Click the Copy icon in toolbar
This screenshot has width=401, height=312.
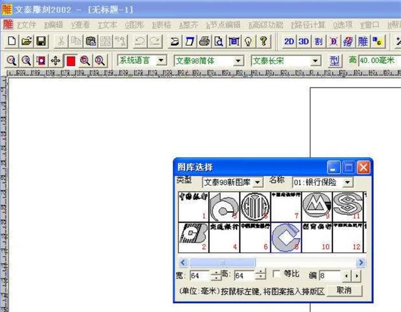click(x=76, y=41)
